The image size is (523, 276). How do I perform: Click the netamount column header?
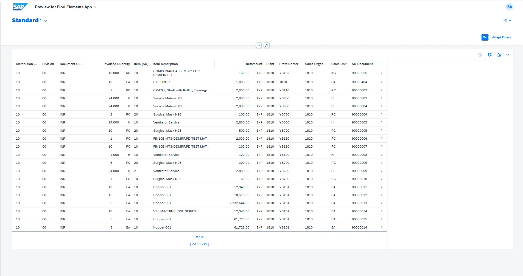pyautogui.click(x=239, y=64)
